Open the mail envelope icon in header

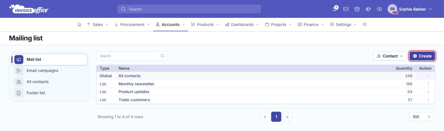coord(346,9)
